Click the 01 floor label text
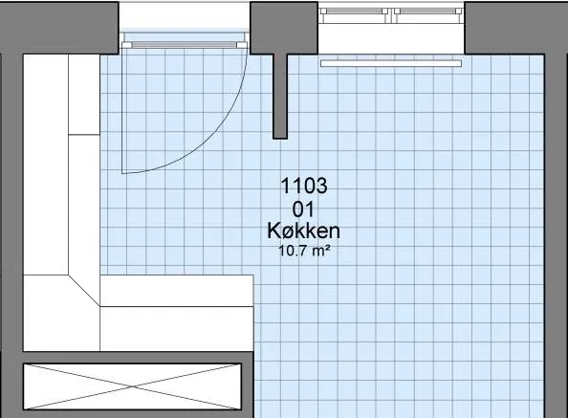568x418 pixels. coord(303,209)
